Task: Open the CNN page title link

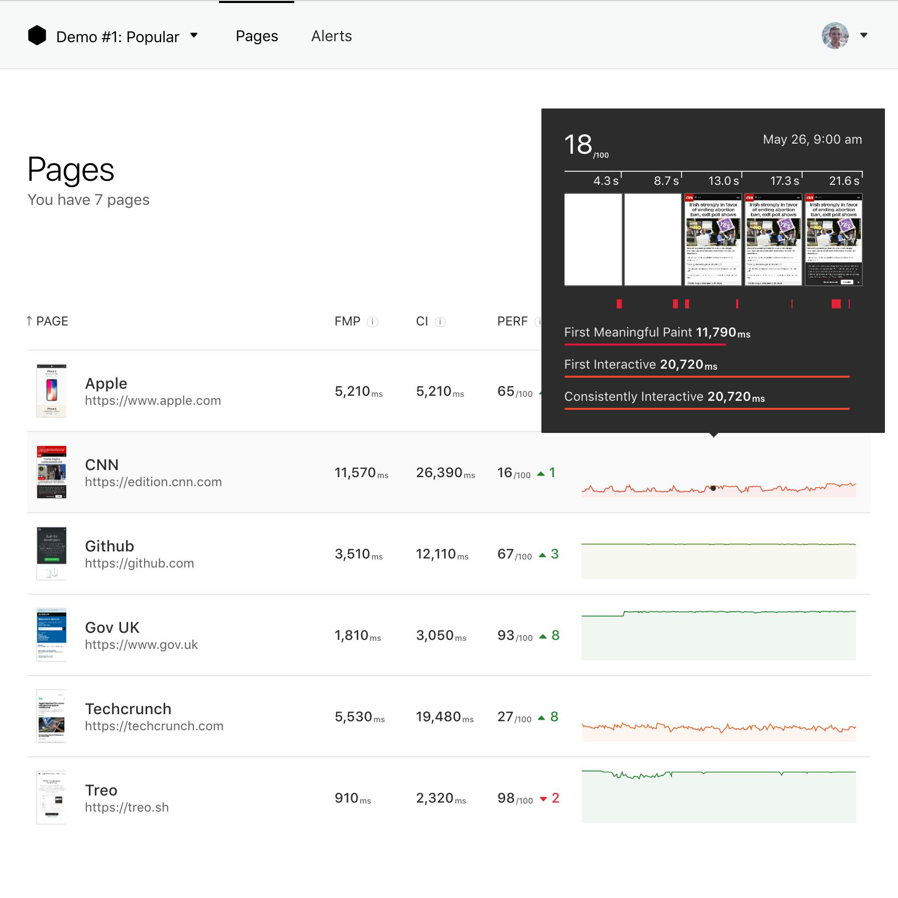Action: click(x=102, y=465)
